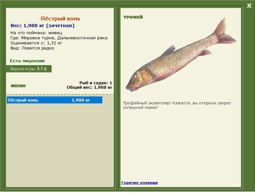The image size is (255, 196).
Task: Click the Пёстрый конь title heading
Action: click(61, 19)
